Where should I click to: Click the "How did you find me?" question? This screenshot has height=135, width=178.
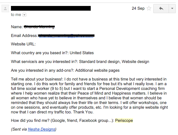click(x=63, y=121)
